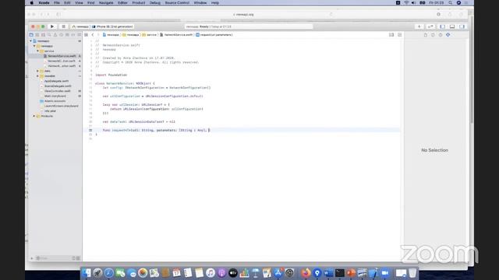499x280 pixels.
Task: Open the Debug navigator tab
Action: [x=67, y=34]
